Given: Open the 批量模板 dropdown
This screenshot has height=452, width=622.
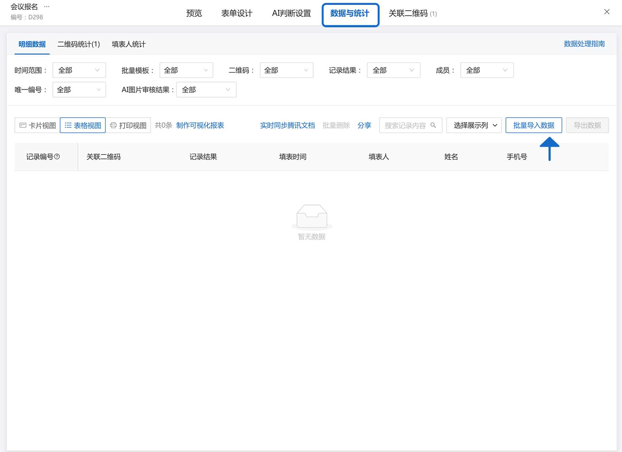Looking at the screenshot, I should tap(186, 70).
